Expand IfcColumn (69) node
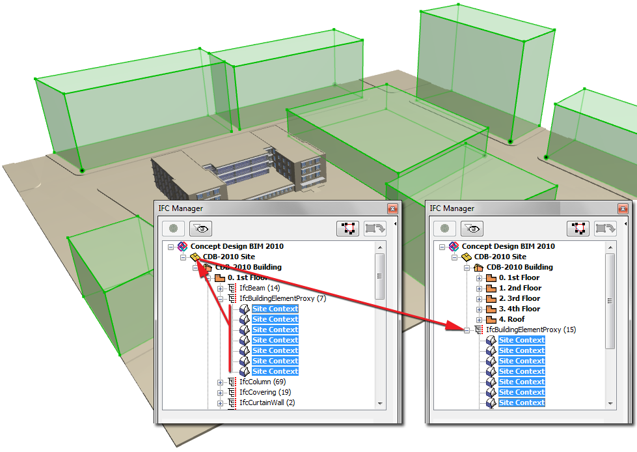The width and height of the screenshot is (637, 452). pyautogui.click(x=220, y=382)
